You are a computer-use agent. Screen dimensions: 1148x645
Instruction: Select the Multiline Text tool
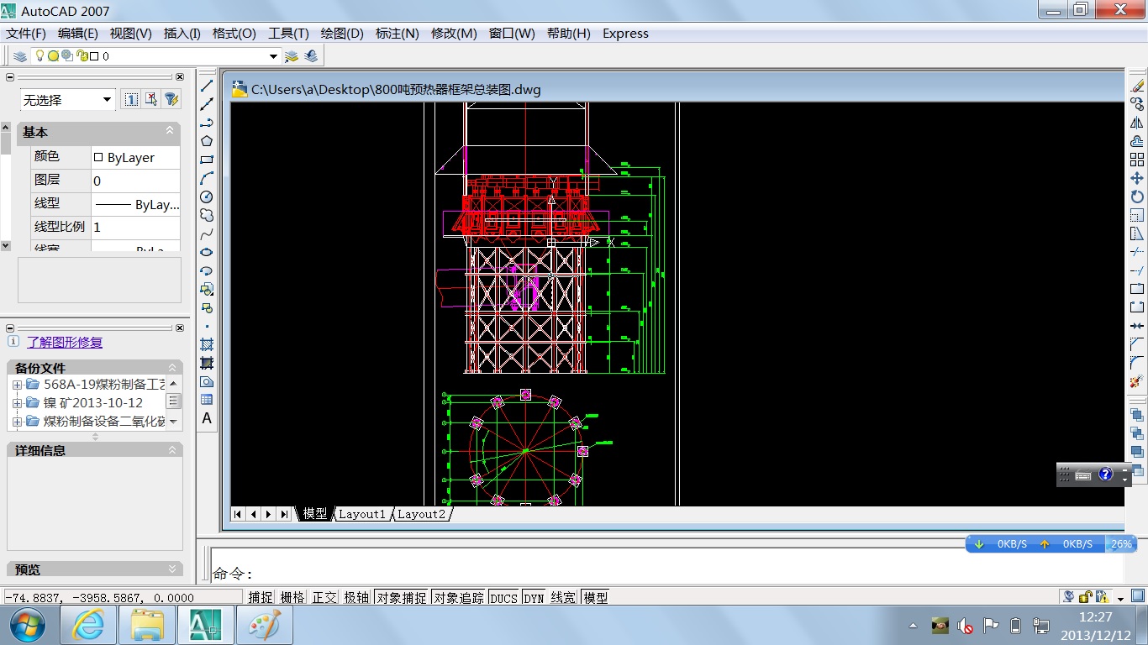(x=207, y=418)
